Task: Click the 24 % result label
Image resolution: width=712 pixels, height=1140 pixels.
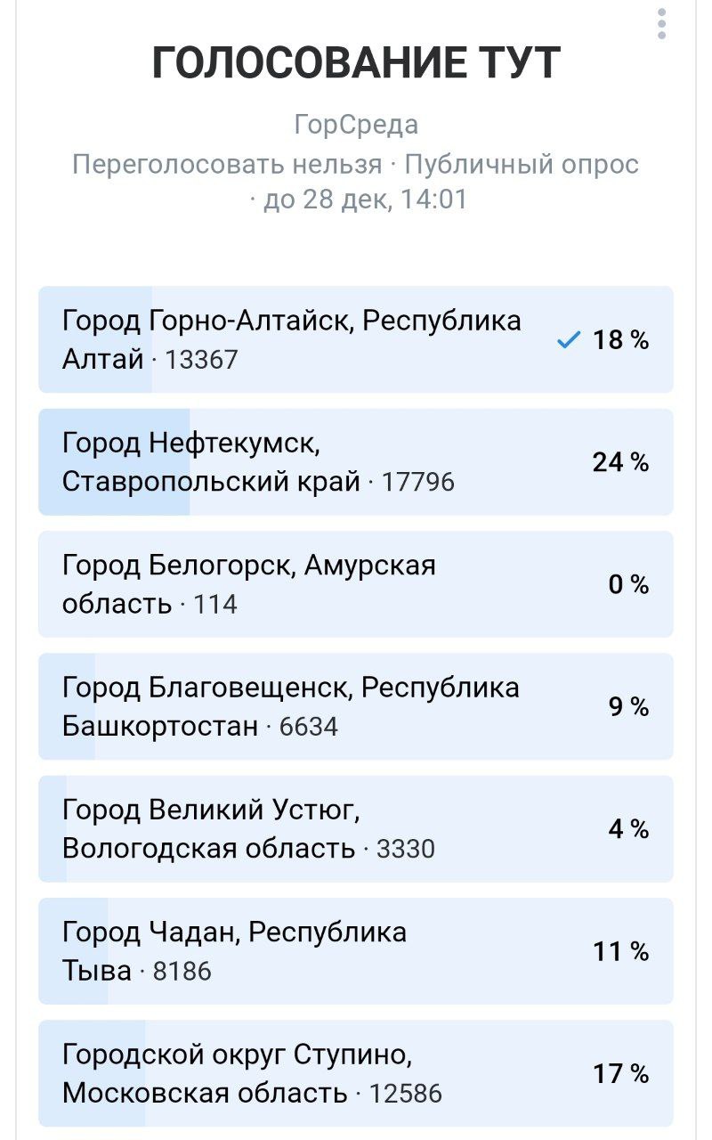Action: click(x=620, y=462)
